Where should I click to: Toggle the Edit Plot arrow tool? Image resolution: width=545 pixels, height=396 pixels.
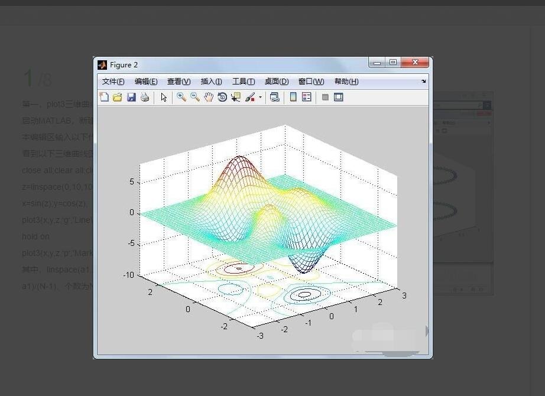(x=164, y=98)
